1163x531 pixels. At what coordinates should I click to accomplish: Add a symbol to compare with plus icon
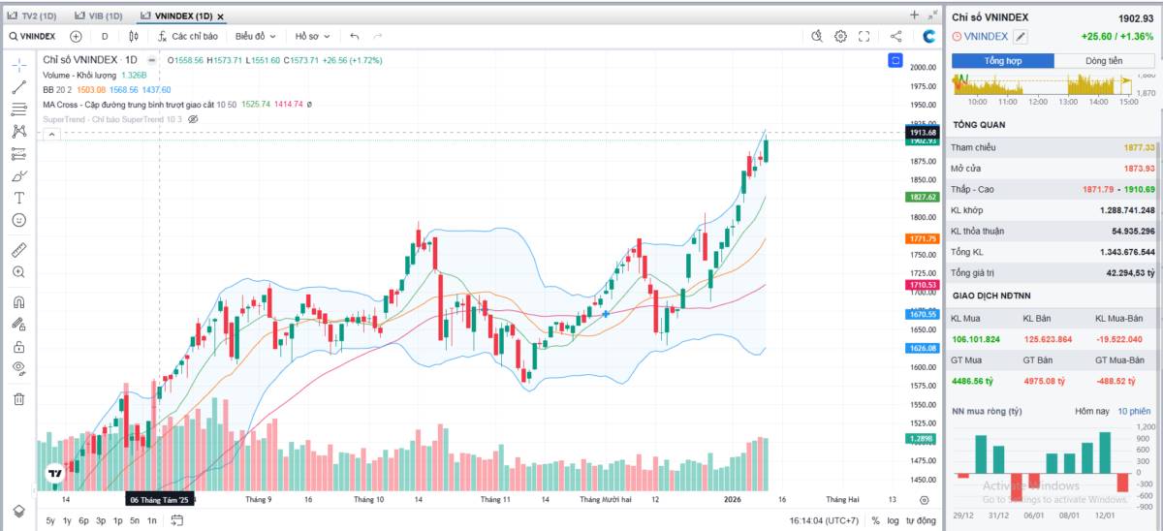[76, 36]
